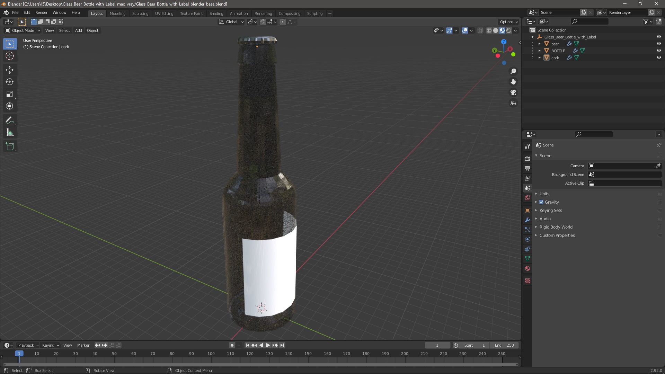This screenshot has width=665, height=374.
Task: Open the Object Mode dropdown
Action: [23, 30]
